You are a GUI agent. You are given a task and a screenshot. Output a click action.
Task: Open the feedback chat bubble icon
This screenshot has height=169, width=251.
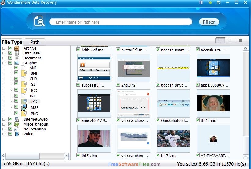(x=210, y=2)
